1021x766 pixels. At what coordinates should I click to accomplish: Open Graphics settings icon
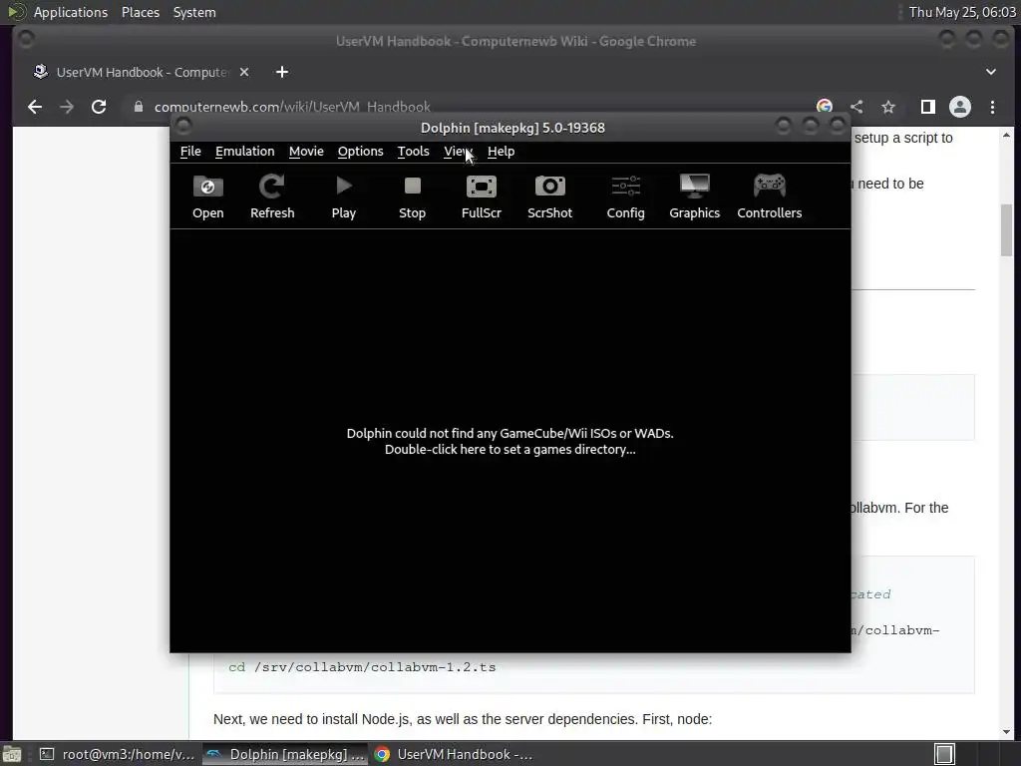click(x=695, y=197)
